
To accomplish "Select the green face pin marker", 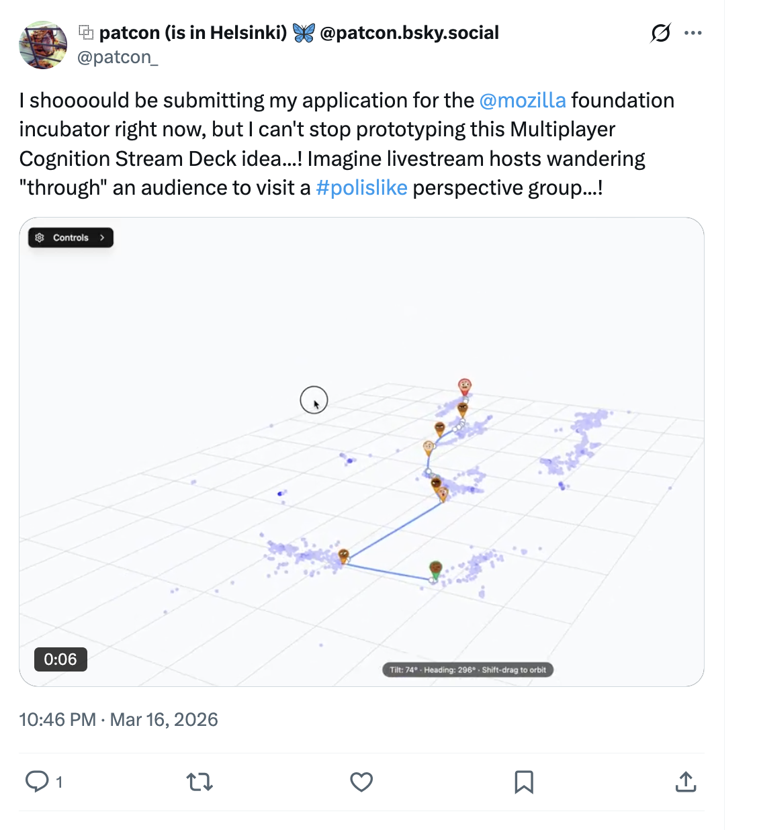I will [435, 569].
